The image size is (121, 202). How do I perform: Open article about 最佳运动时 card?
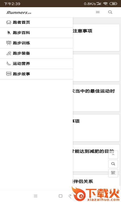pyautogui.click(x=96, y=98)
